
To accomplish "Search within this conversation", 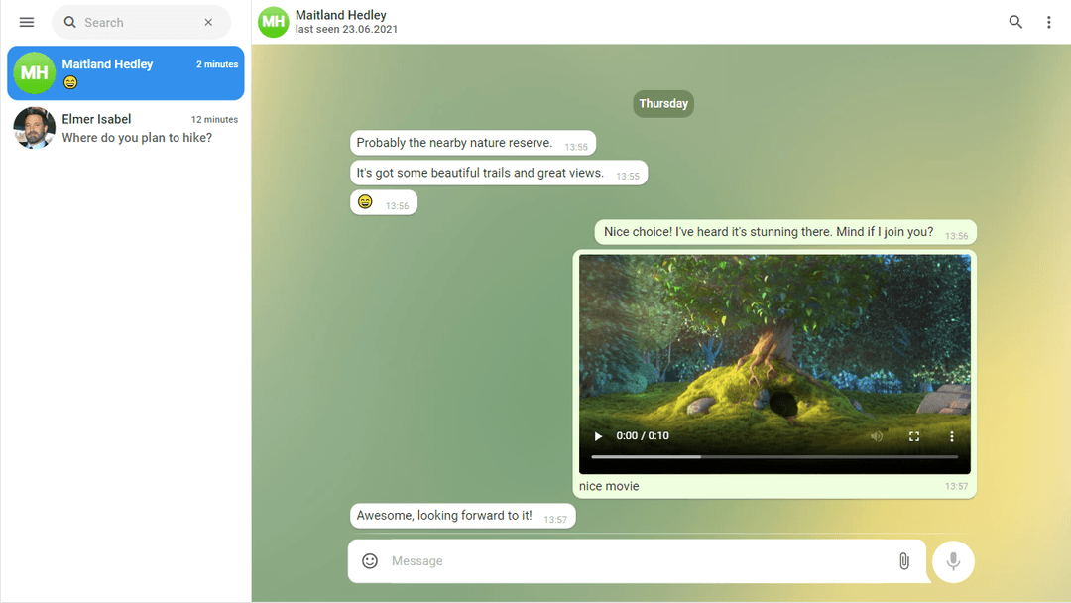I will point(1015,22).
